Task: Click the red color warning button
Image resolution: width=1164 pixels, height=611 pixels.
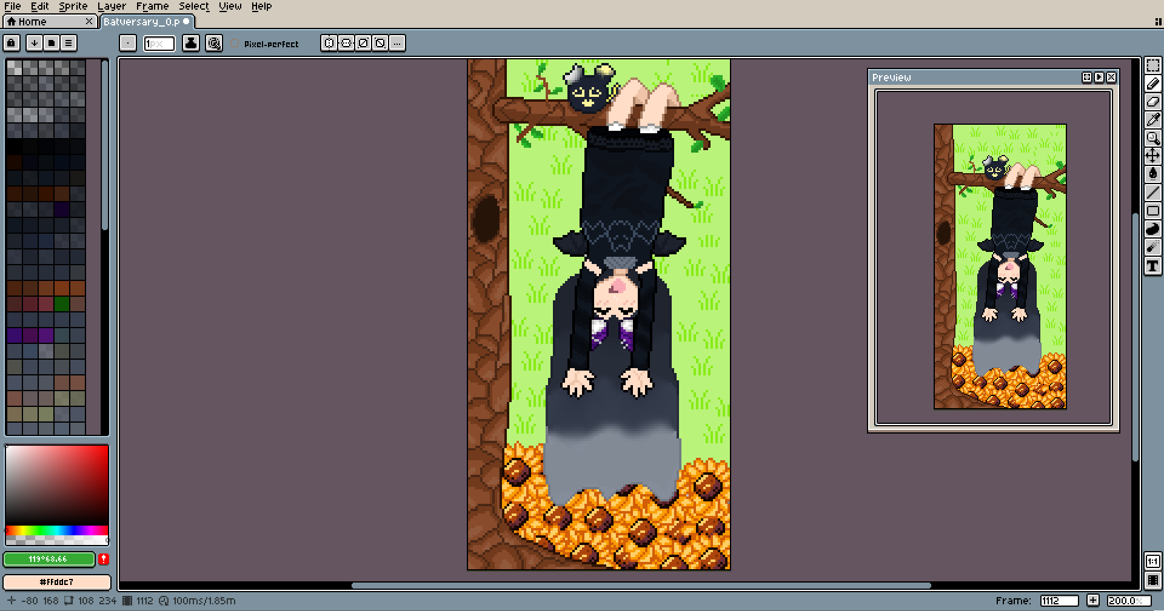Action: pyautogui.click(x=104, y=559)
